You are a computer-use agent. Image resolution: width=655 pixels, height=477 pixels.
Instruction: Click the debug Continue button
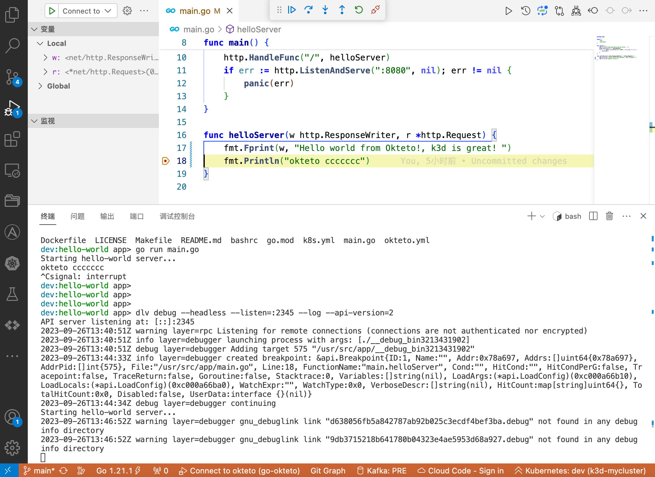[292, 10]
